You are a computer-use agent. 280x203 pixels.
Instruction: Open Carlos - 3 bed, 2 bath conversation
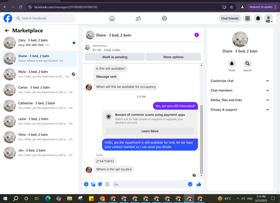pyautogui.click(x=39, y=90)
